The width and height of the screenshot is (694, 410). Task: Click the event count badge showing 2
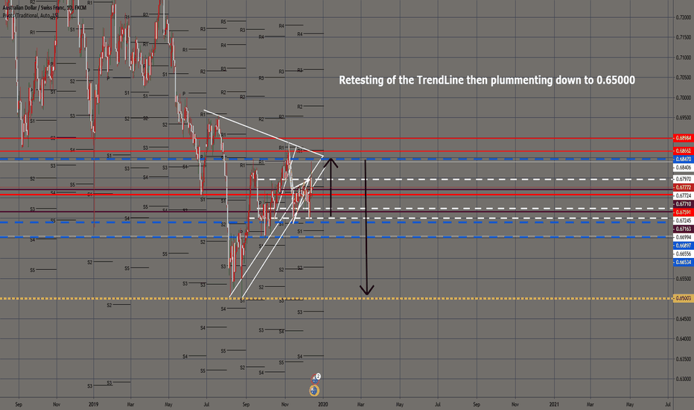click(318, 377)
